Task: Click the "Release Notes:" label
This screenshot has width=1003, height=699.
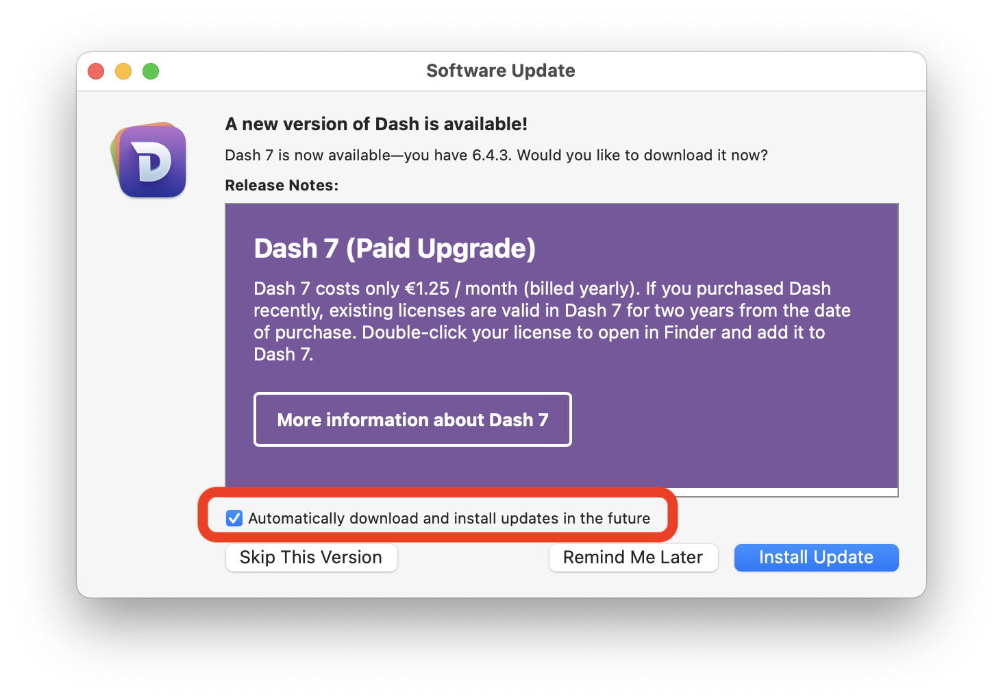Action: [281, 185]
